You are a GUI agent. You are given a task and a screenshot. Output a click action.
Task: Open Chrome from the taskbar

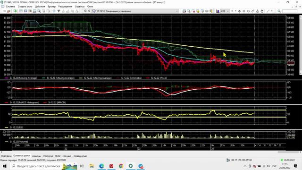point(121,166)
